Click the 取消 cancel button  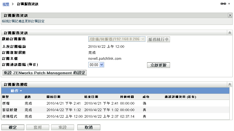tap(89, 127)
